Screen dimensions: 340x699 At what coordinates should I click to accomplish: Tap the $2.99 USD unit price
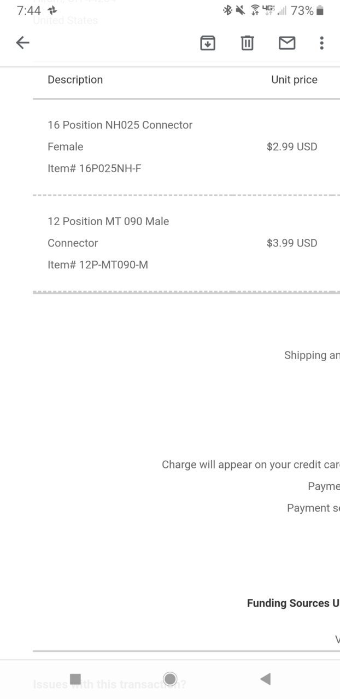(292, 146)
